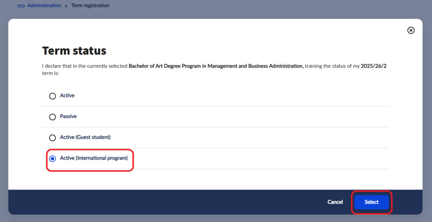Click empty area of dark footer bar
Screen dimensions: 432x222
tap(169, 202)
